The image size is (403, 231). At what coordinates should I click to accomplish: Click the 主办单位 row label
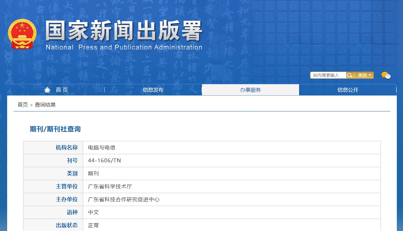pyautogui.click(x=67, y=199)
